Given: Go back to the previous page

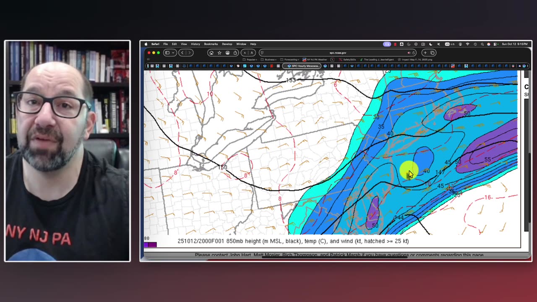Looking at the screenshot, I should click(x=182, y=53).
